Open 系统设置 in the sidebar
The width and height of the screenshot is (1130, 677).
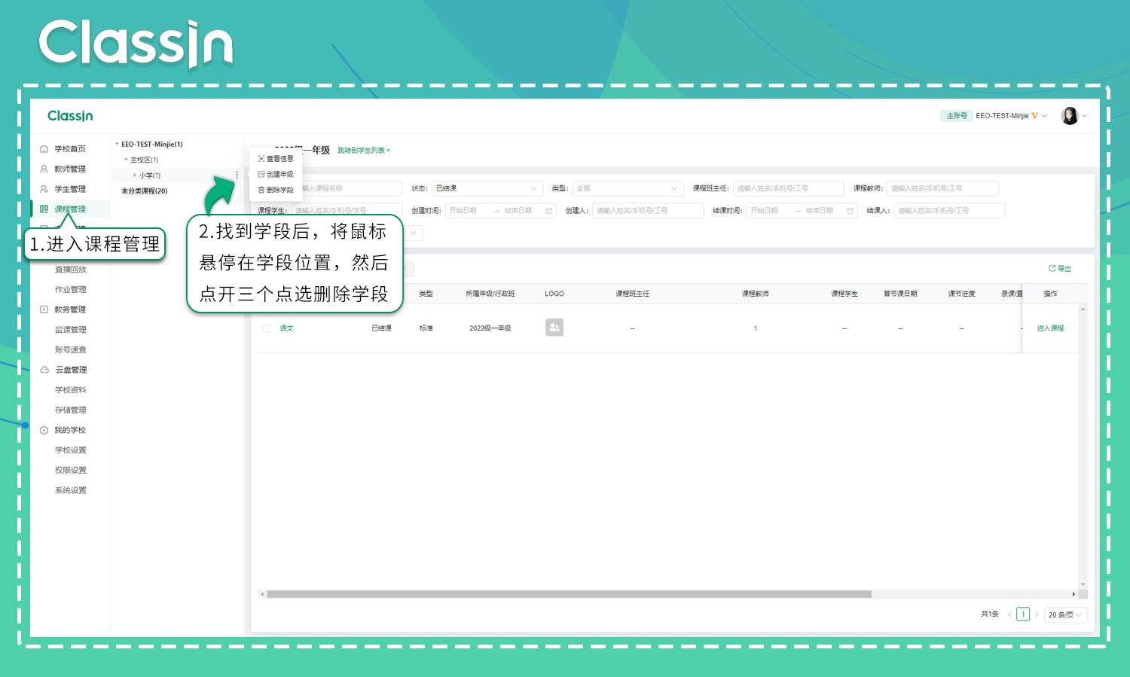pyautogui.click(x=71, y=491)
